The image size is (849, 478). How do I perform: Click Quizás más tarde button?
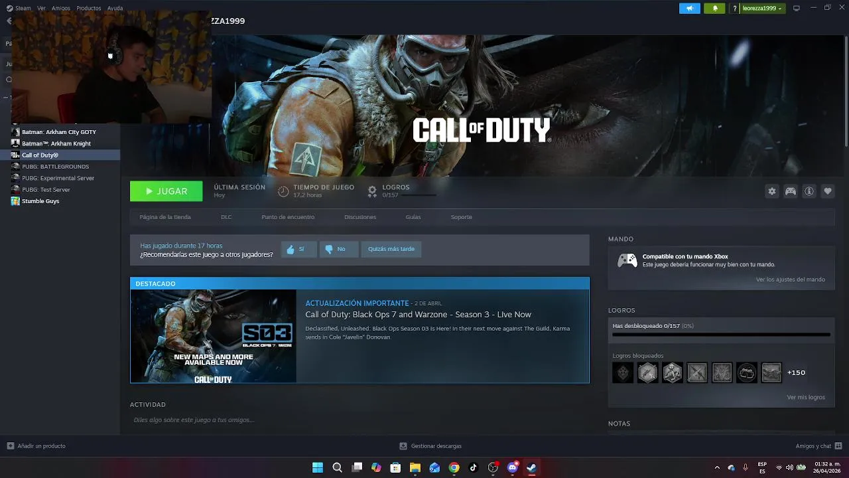[391, 249]
